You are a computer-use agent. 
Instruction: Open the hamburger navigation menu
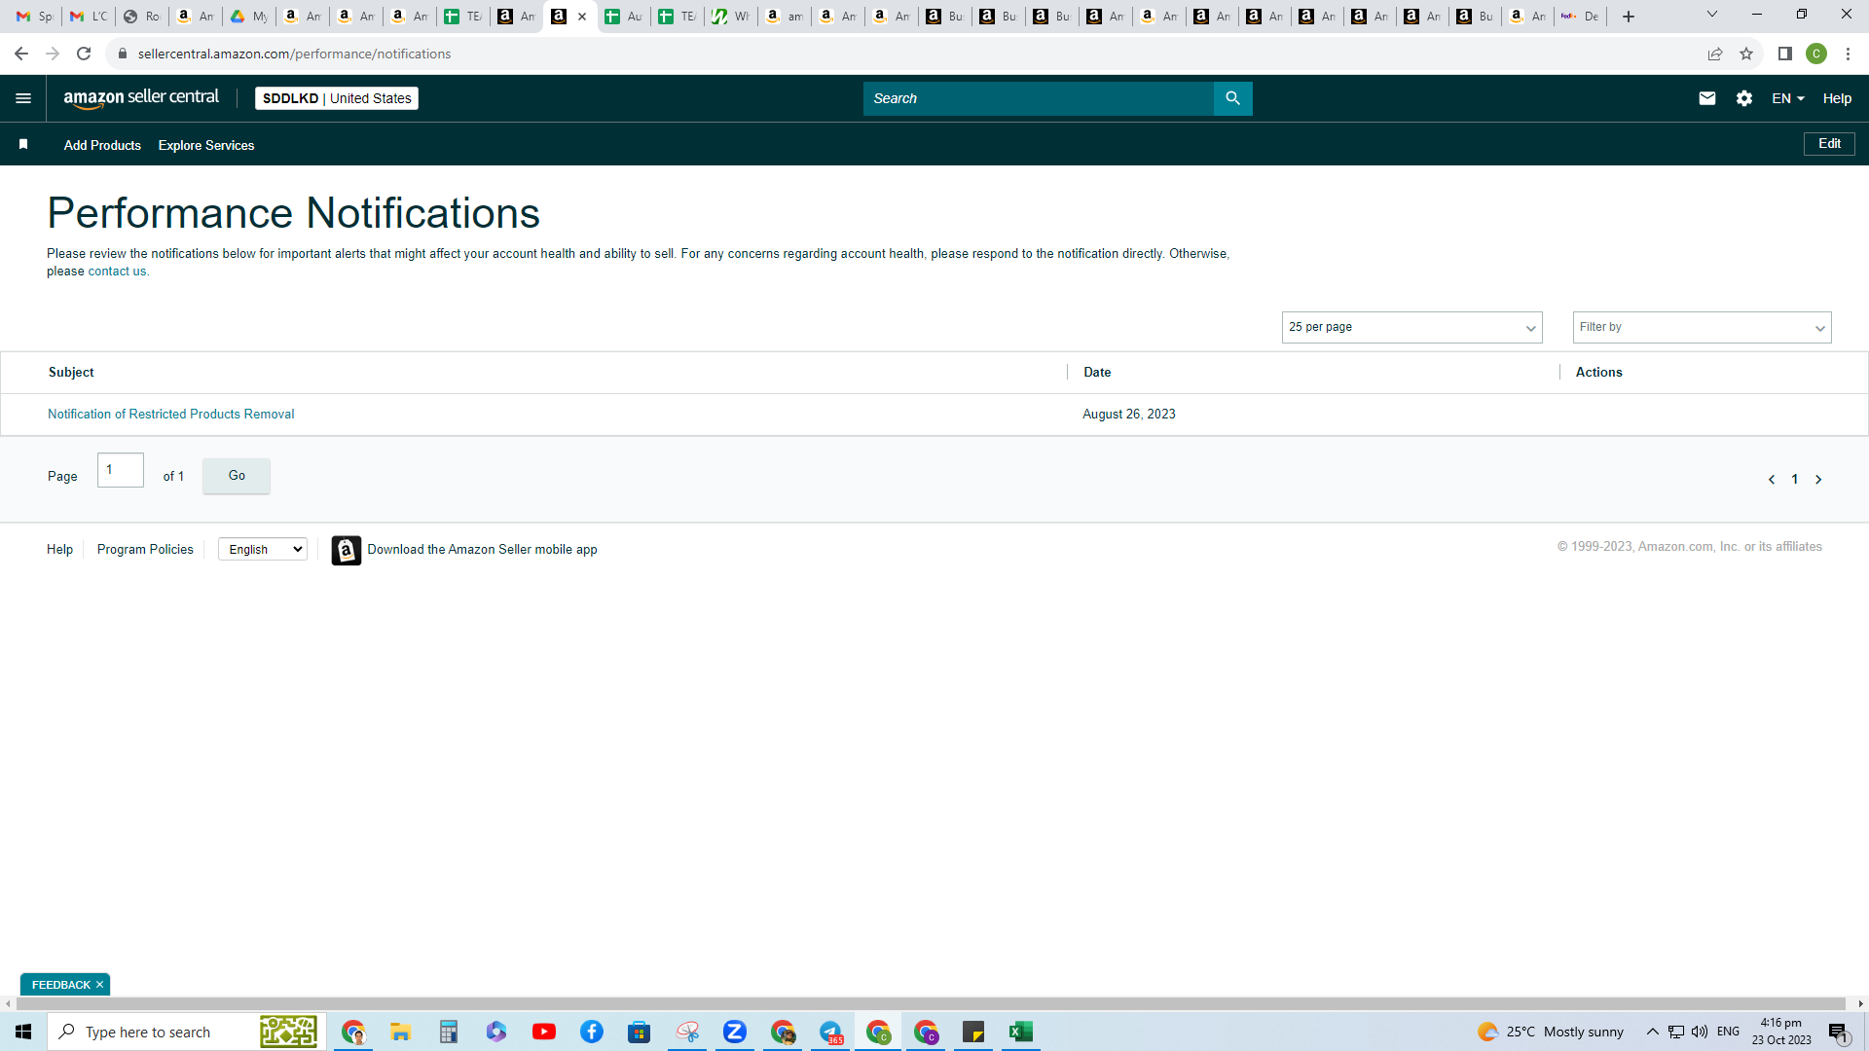pos(23,98)
